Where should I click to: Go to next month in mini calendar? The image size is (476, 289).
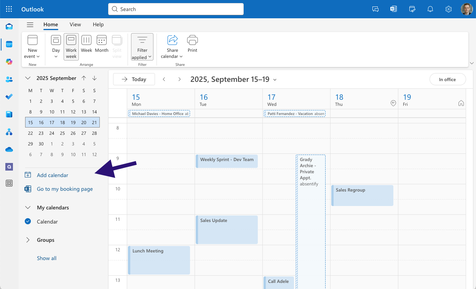pos(94,78)
